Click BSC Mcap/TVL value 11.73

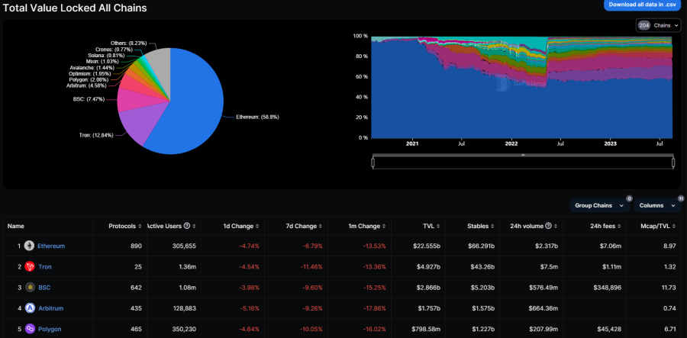tap(669, 288)
